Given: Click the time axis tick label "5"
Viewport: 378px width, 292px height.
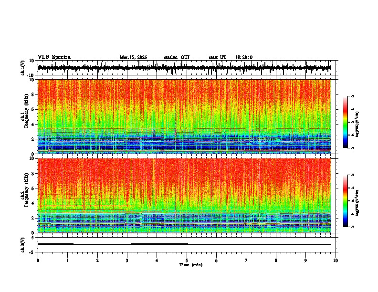Looking at the screenshot, I should (x=187, y=261).
